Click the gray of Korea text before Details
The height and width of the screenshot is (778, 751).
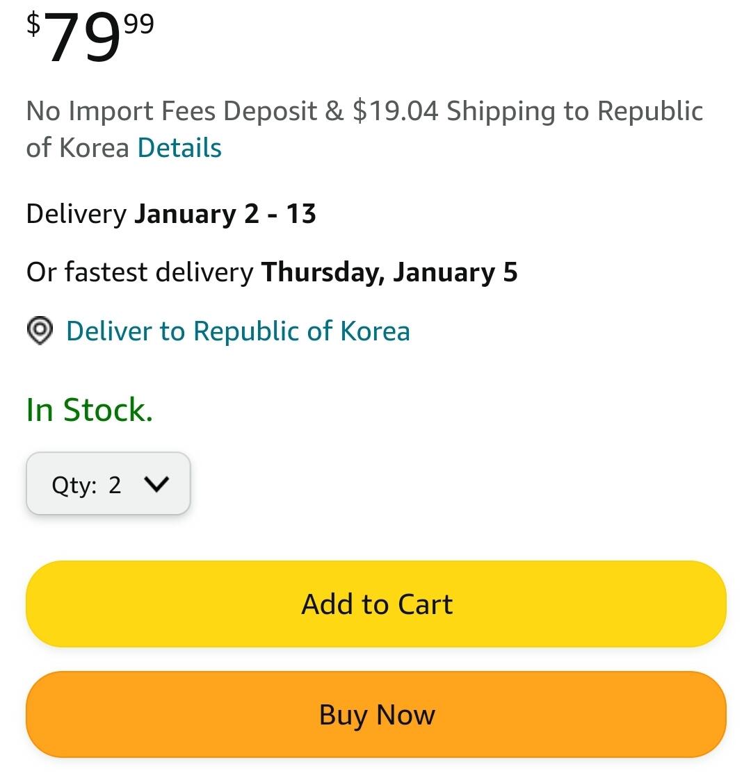click(x=77, y=148)
